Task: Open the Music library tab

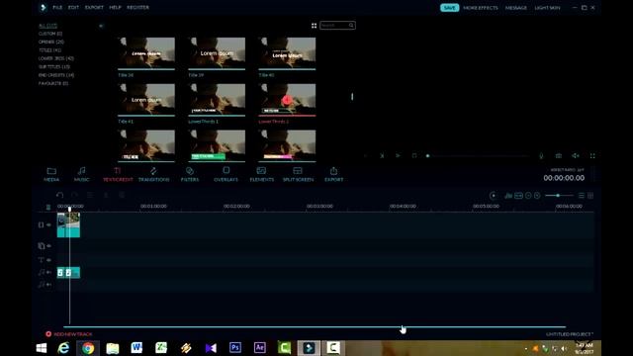Action: pyautogui.click(x=81, y=174)
